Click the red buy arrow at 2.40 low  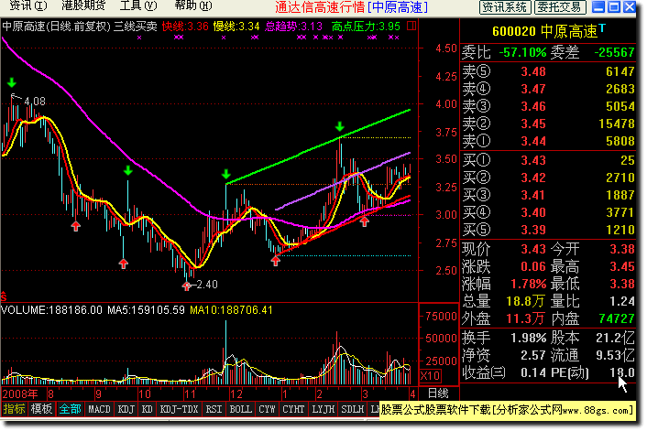(187, 286)
